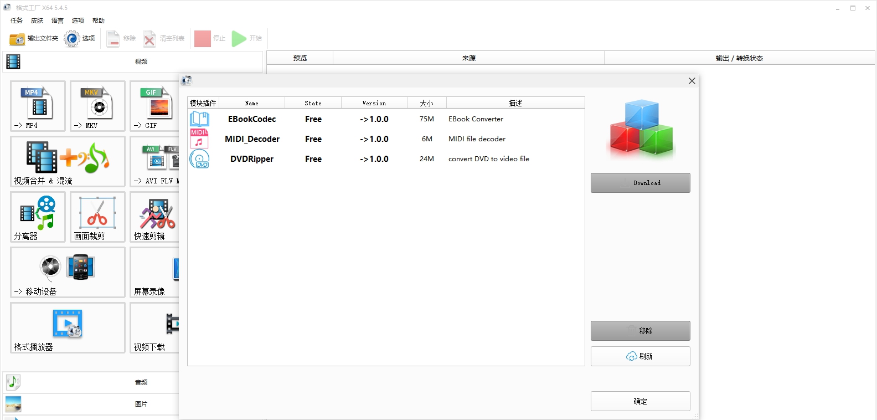Open the Help (帮助) menu
Screen dimensions: 877x420
tap(99, 21)
